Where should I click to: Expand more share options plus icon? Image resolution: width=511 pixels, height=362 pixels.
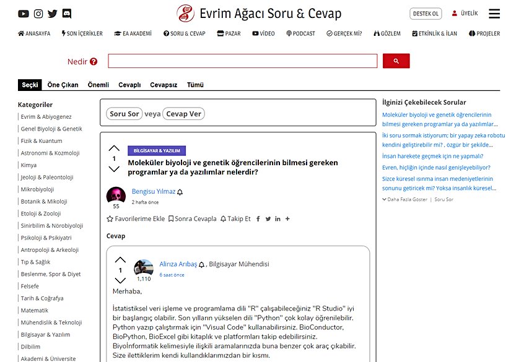click(x=287, y=219)
